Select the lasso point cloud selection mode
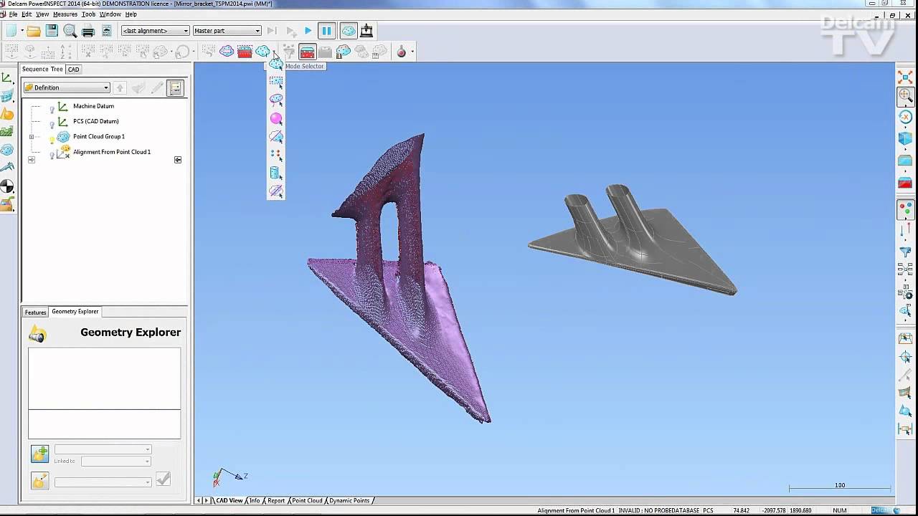918x516 pixels. click(x=276, y=100)
